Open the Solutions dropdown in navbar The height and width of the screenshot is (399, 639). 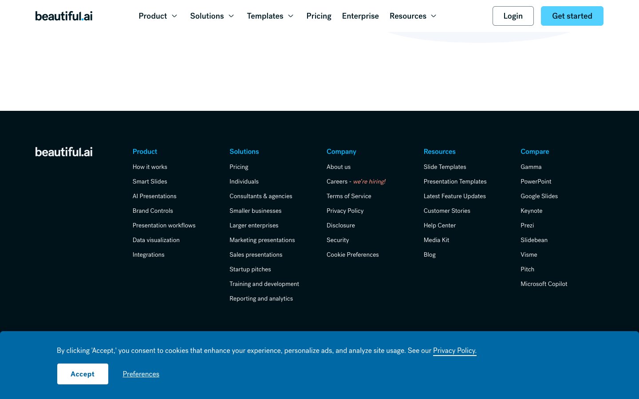click(212, 16)
